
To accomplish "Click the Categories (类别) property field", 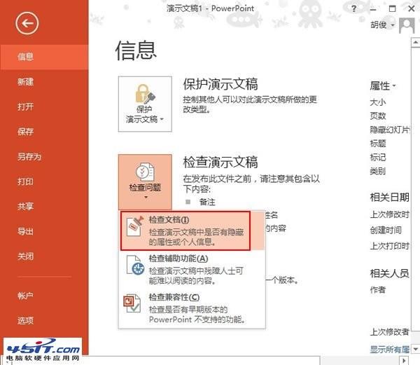I will (378, 171).
